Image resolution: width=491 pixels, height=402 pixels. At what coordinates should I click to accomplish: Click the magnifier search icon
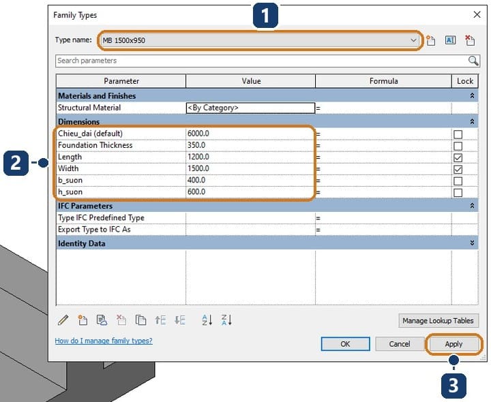coord(473,61)
